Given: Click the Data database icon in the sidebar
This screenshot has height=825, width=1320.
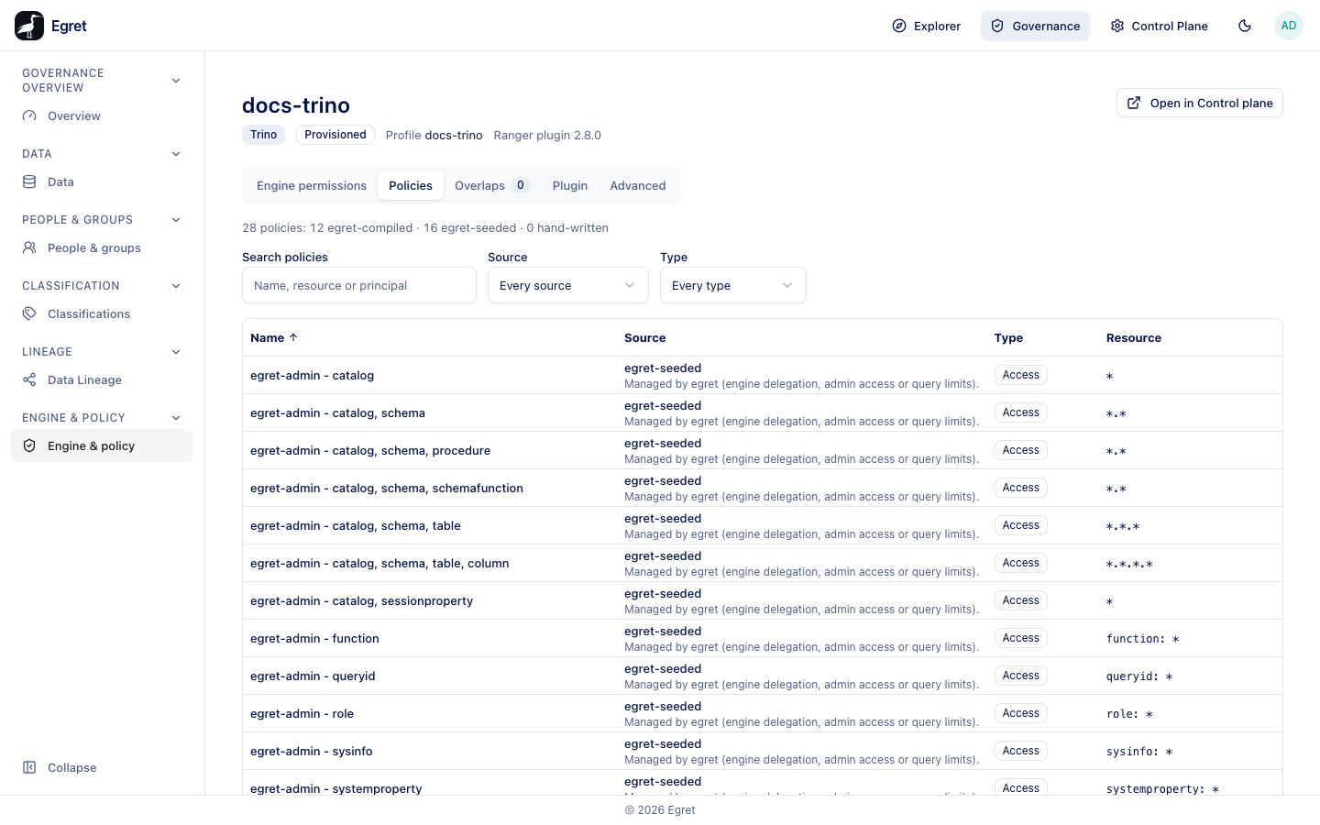Looking at the screenshot, I should click(x=29, y=182).
